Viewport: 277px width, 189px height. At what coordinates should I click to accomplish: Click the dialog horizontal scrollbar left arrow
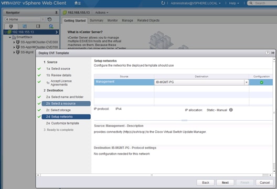click(38, 175)
